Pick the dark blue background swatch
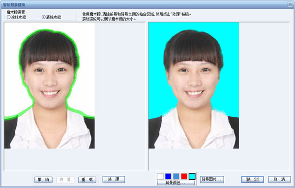 coord(168,176)
